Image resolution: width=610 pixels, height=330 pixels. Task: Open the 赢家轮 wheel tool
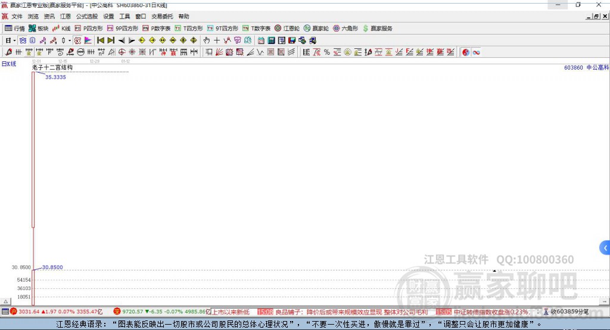[316, 29]
